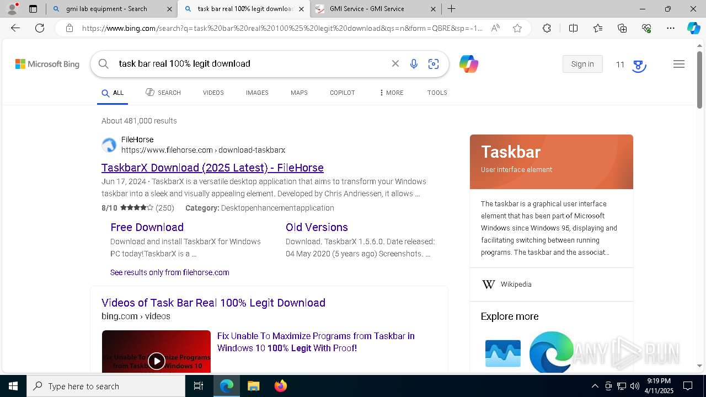Open Browser essentials heart icon
Screen dimensions: 706x397
pyautogui.click(x=646, y=28)
